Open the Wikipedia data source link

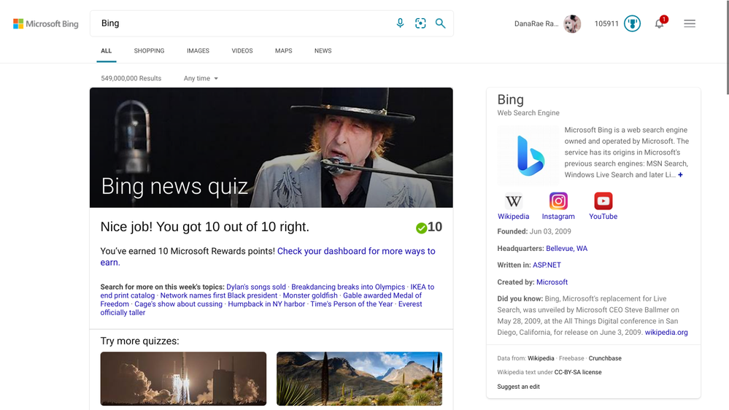tap(541, 358)
